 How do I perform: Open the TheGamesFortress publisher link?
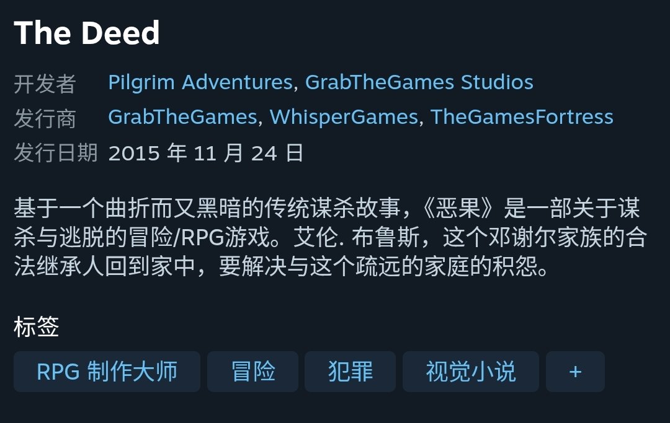tap(522, 117)
